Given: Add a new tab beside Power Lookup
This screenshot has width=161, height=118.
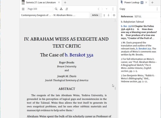Looking at the screenshot, I should pos(153,3).
